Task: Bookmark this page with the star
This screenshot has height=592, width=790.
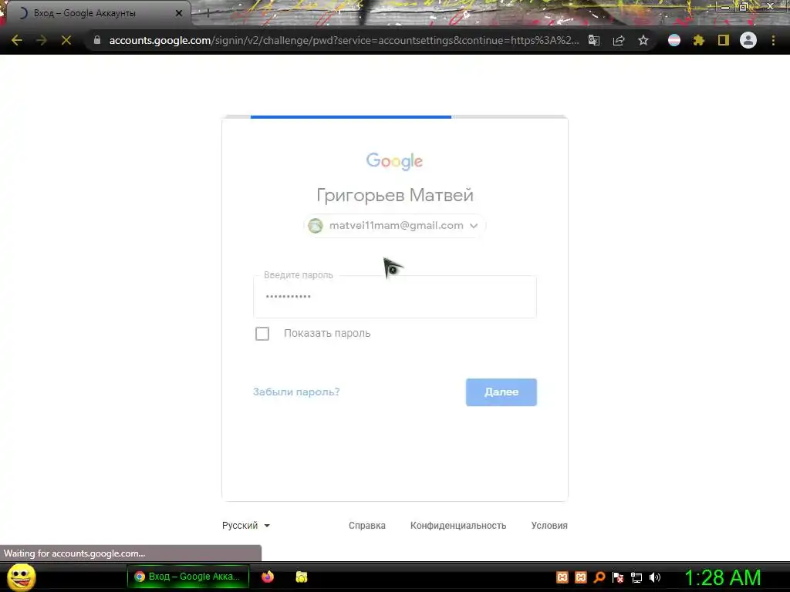Action: (x=643, y=40)
